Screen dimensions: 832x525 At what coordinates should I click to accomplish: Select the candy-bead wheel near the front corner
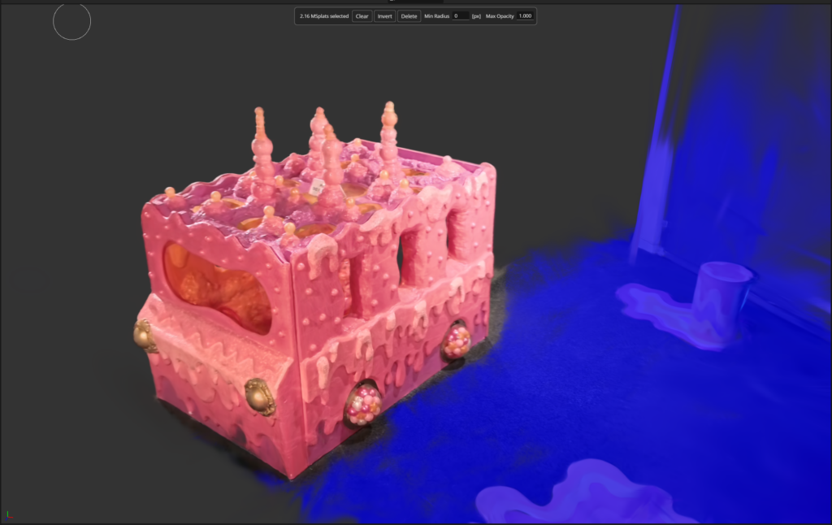(x=363, y=406)
